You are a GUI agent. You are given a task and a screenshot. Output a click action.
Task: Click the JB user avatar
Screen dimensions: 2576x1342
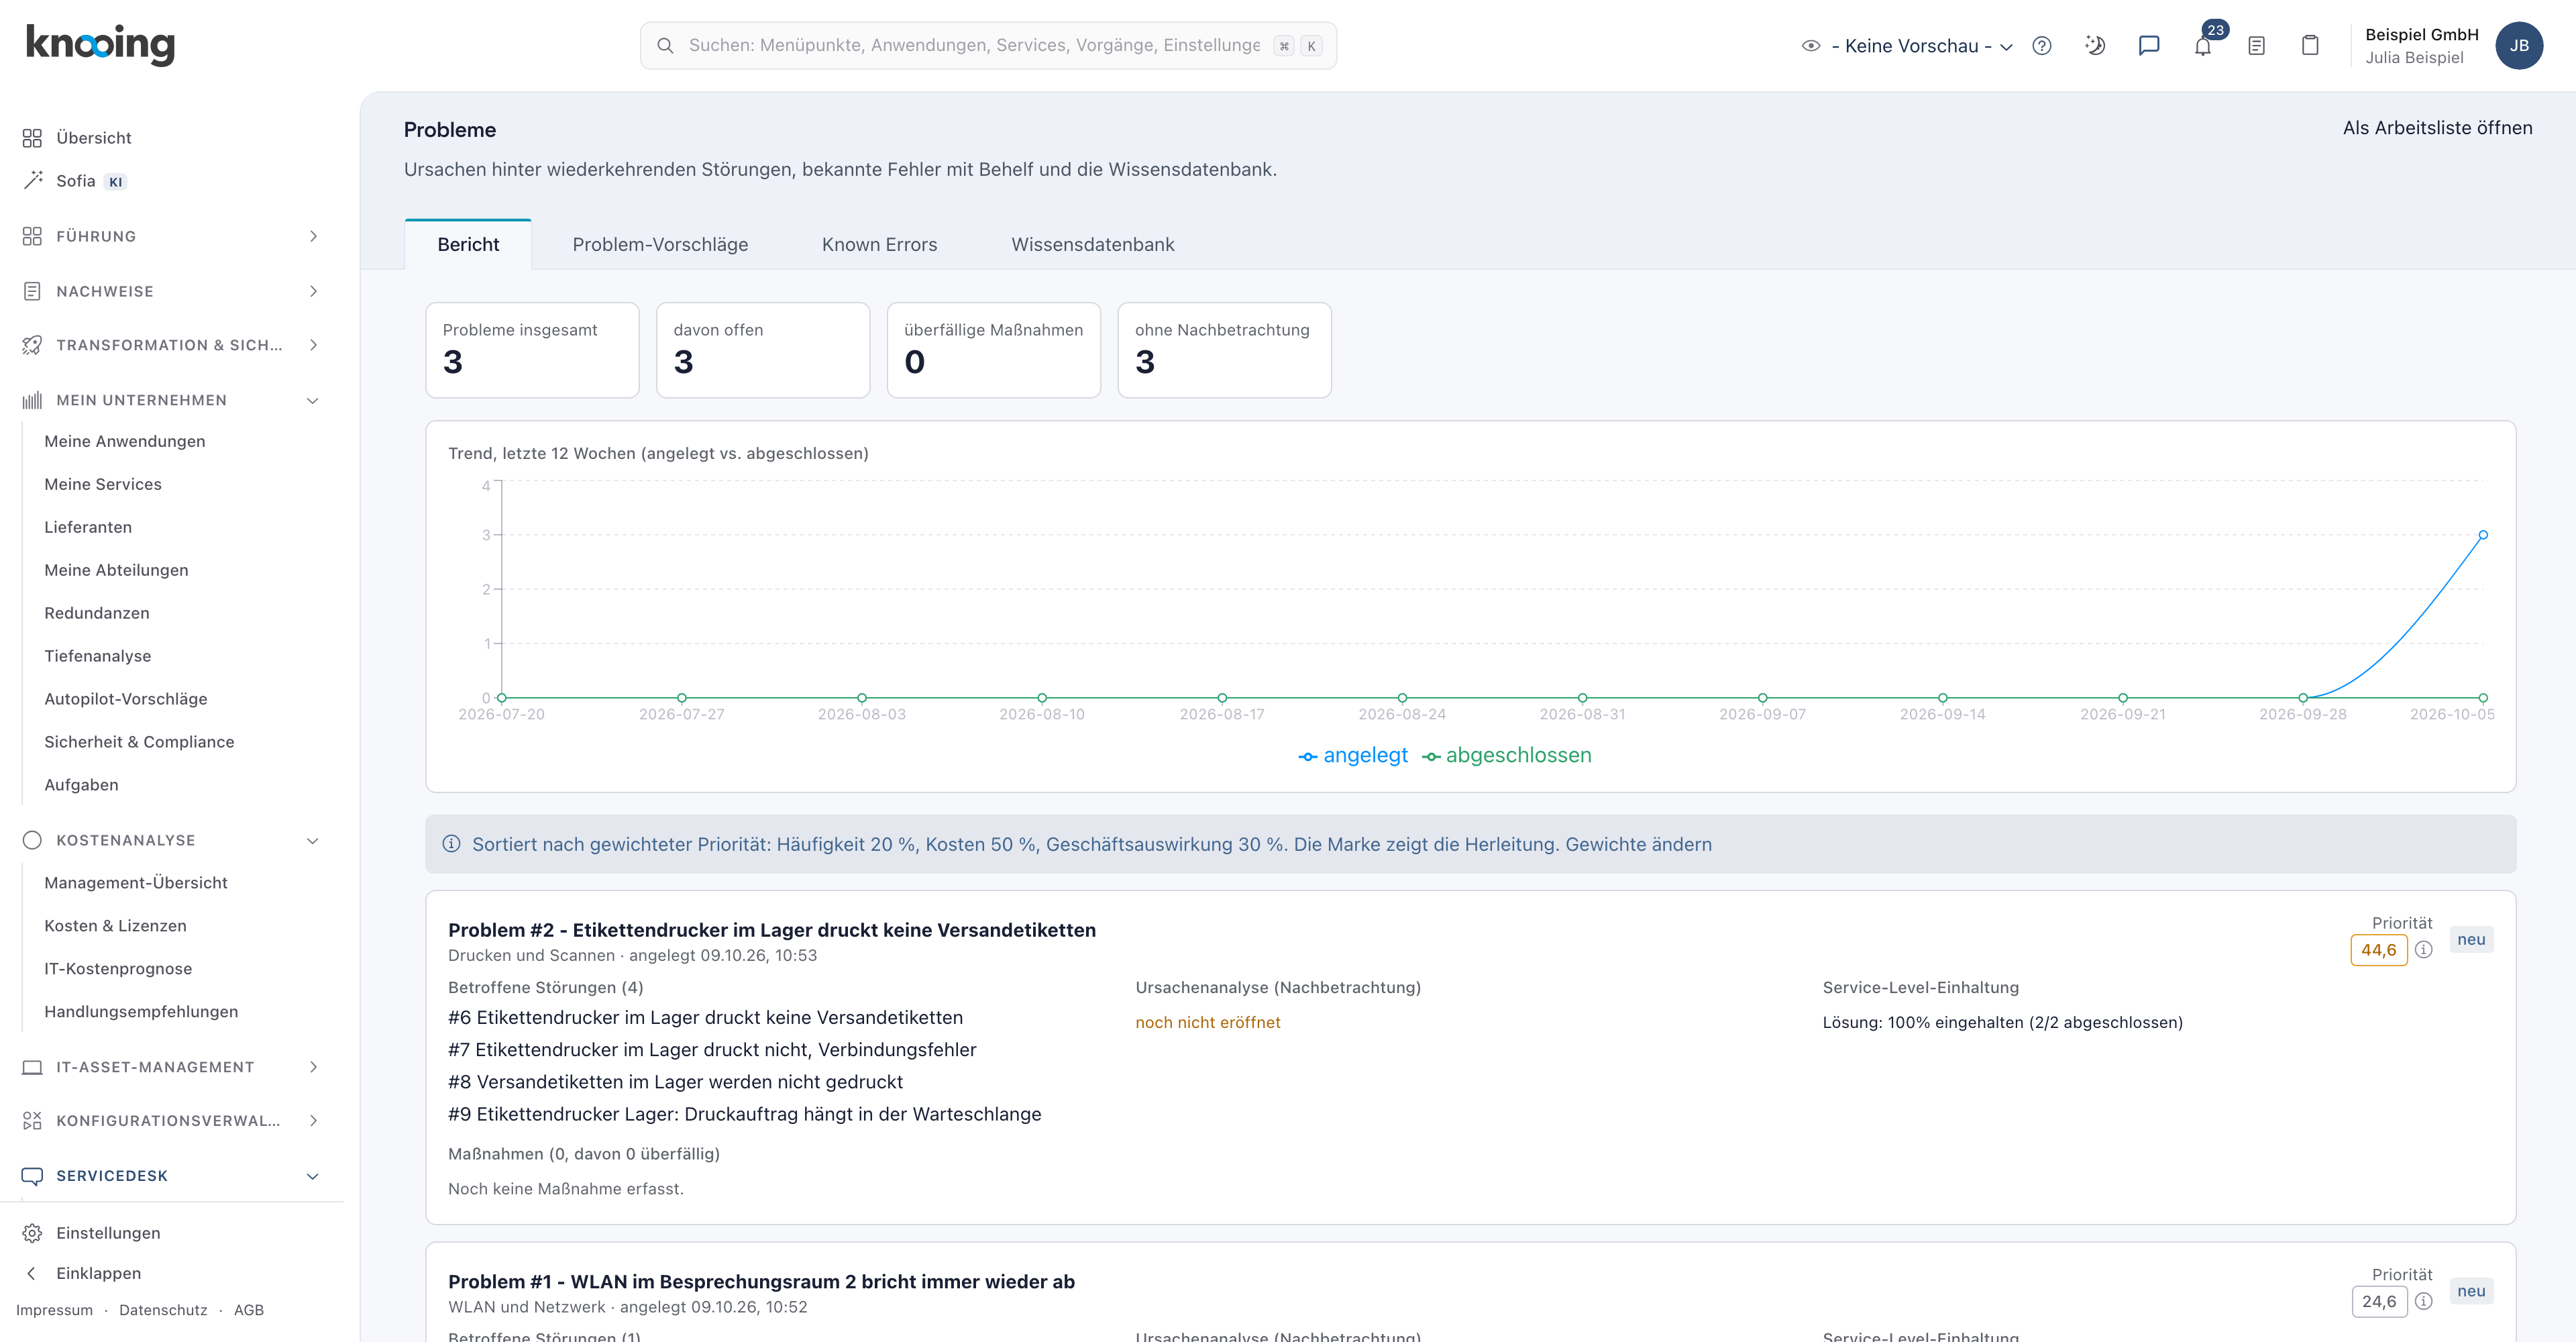(x=2519, y=46)
